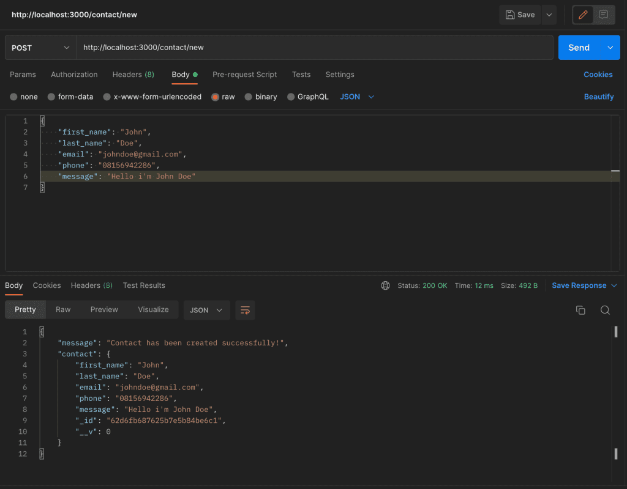Toggle the response line wrap icon
This screenshot has height=489, width=627.
245,310
